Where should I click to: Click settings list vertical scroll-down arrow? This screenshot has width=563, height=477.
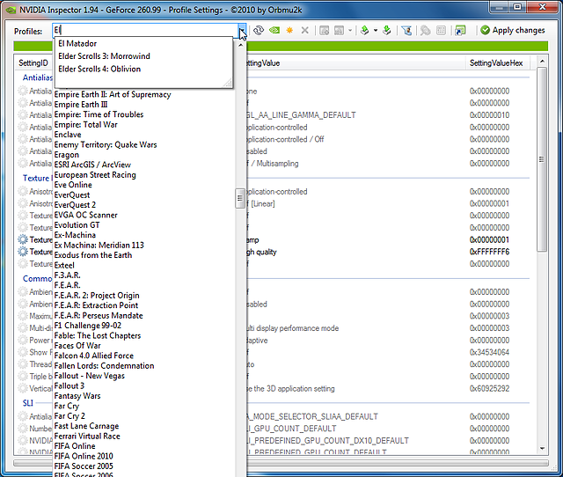[542, 449]
